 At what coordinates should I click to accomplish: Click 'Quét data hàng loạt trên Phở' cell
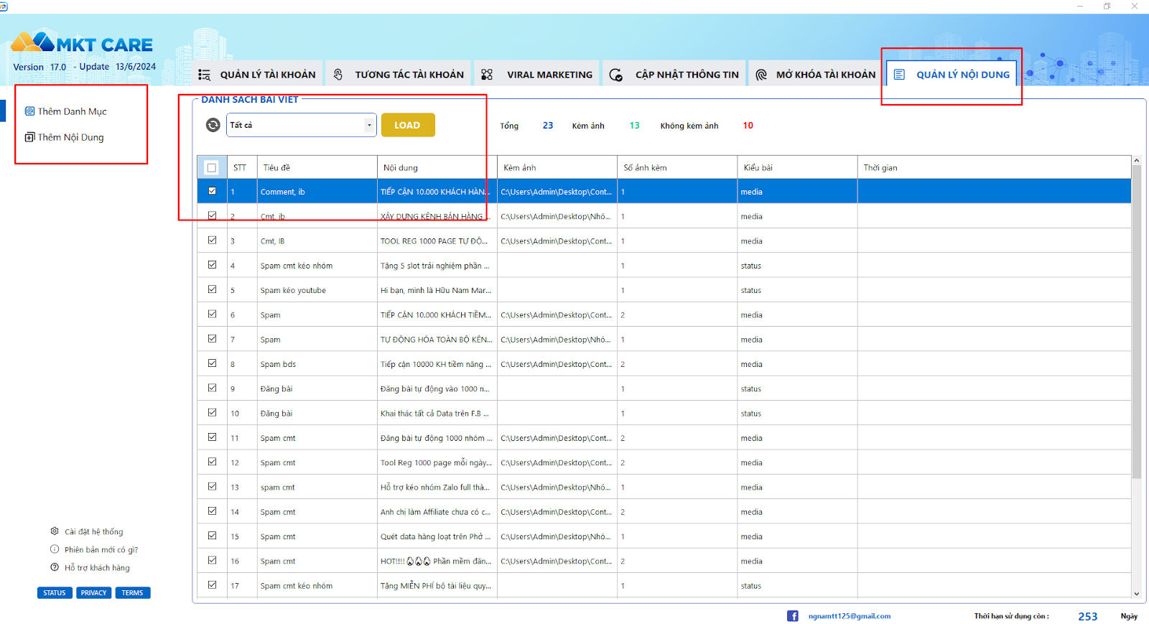(437, 536)
